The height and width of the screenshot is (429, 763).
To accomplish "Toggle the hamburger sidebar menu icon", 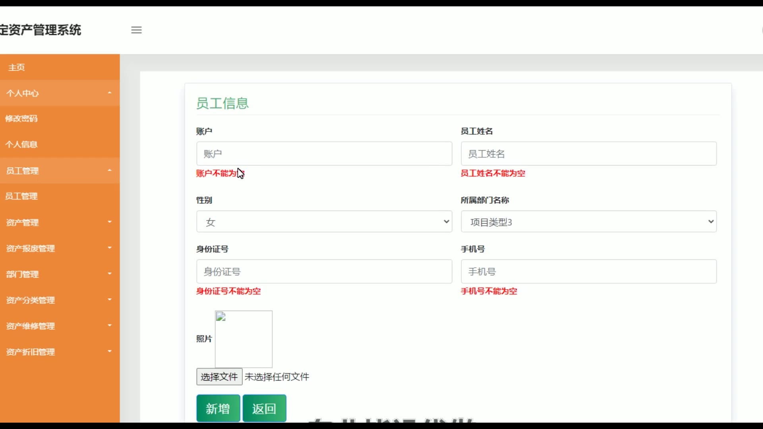I will 136,30.
